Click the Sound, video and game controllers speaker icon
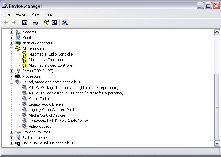Image resolution: width=221 pixels, height=157 pixels. [18, 82]
